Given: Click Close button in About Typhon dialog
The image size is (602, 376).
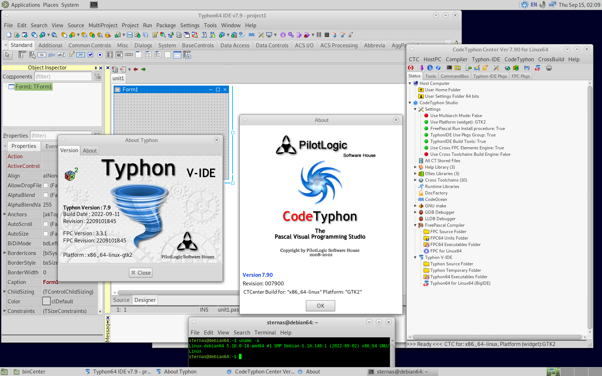Looking at the screenshot, I should [141, 273].
